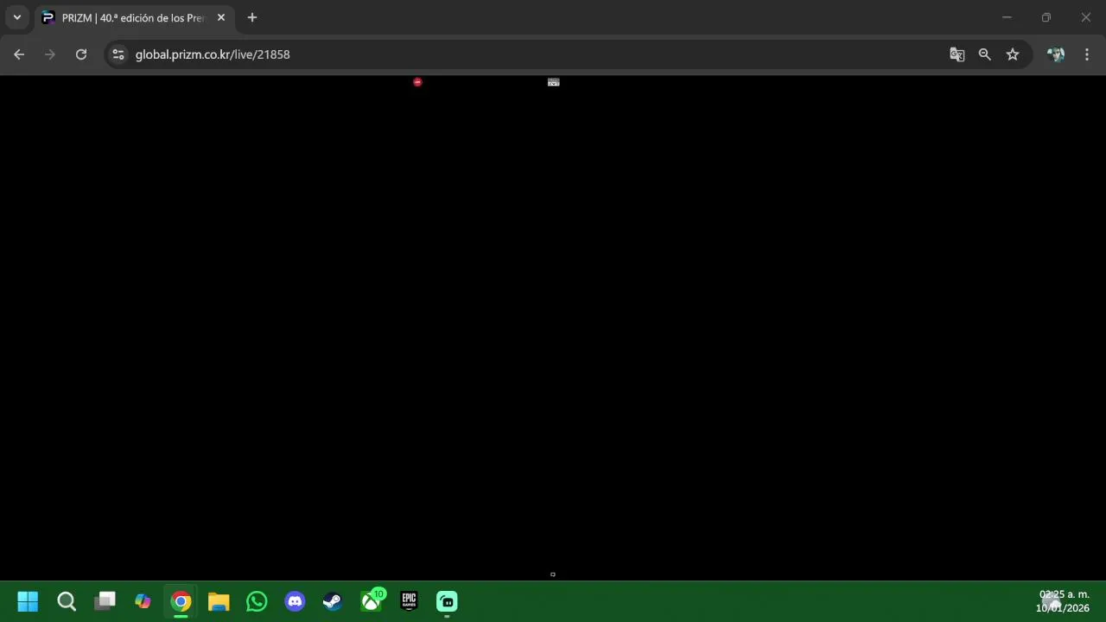This screenshot has width=1106, height=622.
Task: Bookmark this page with the star
Action: pos(1013,54)
